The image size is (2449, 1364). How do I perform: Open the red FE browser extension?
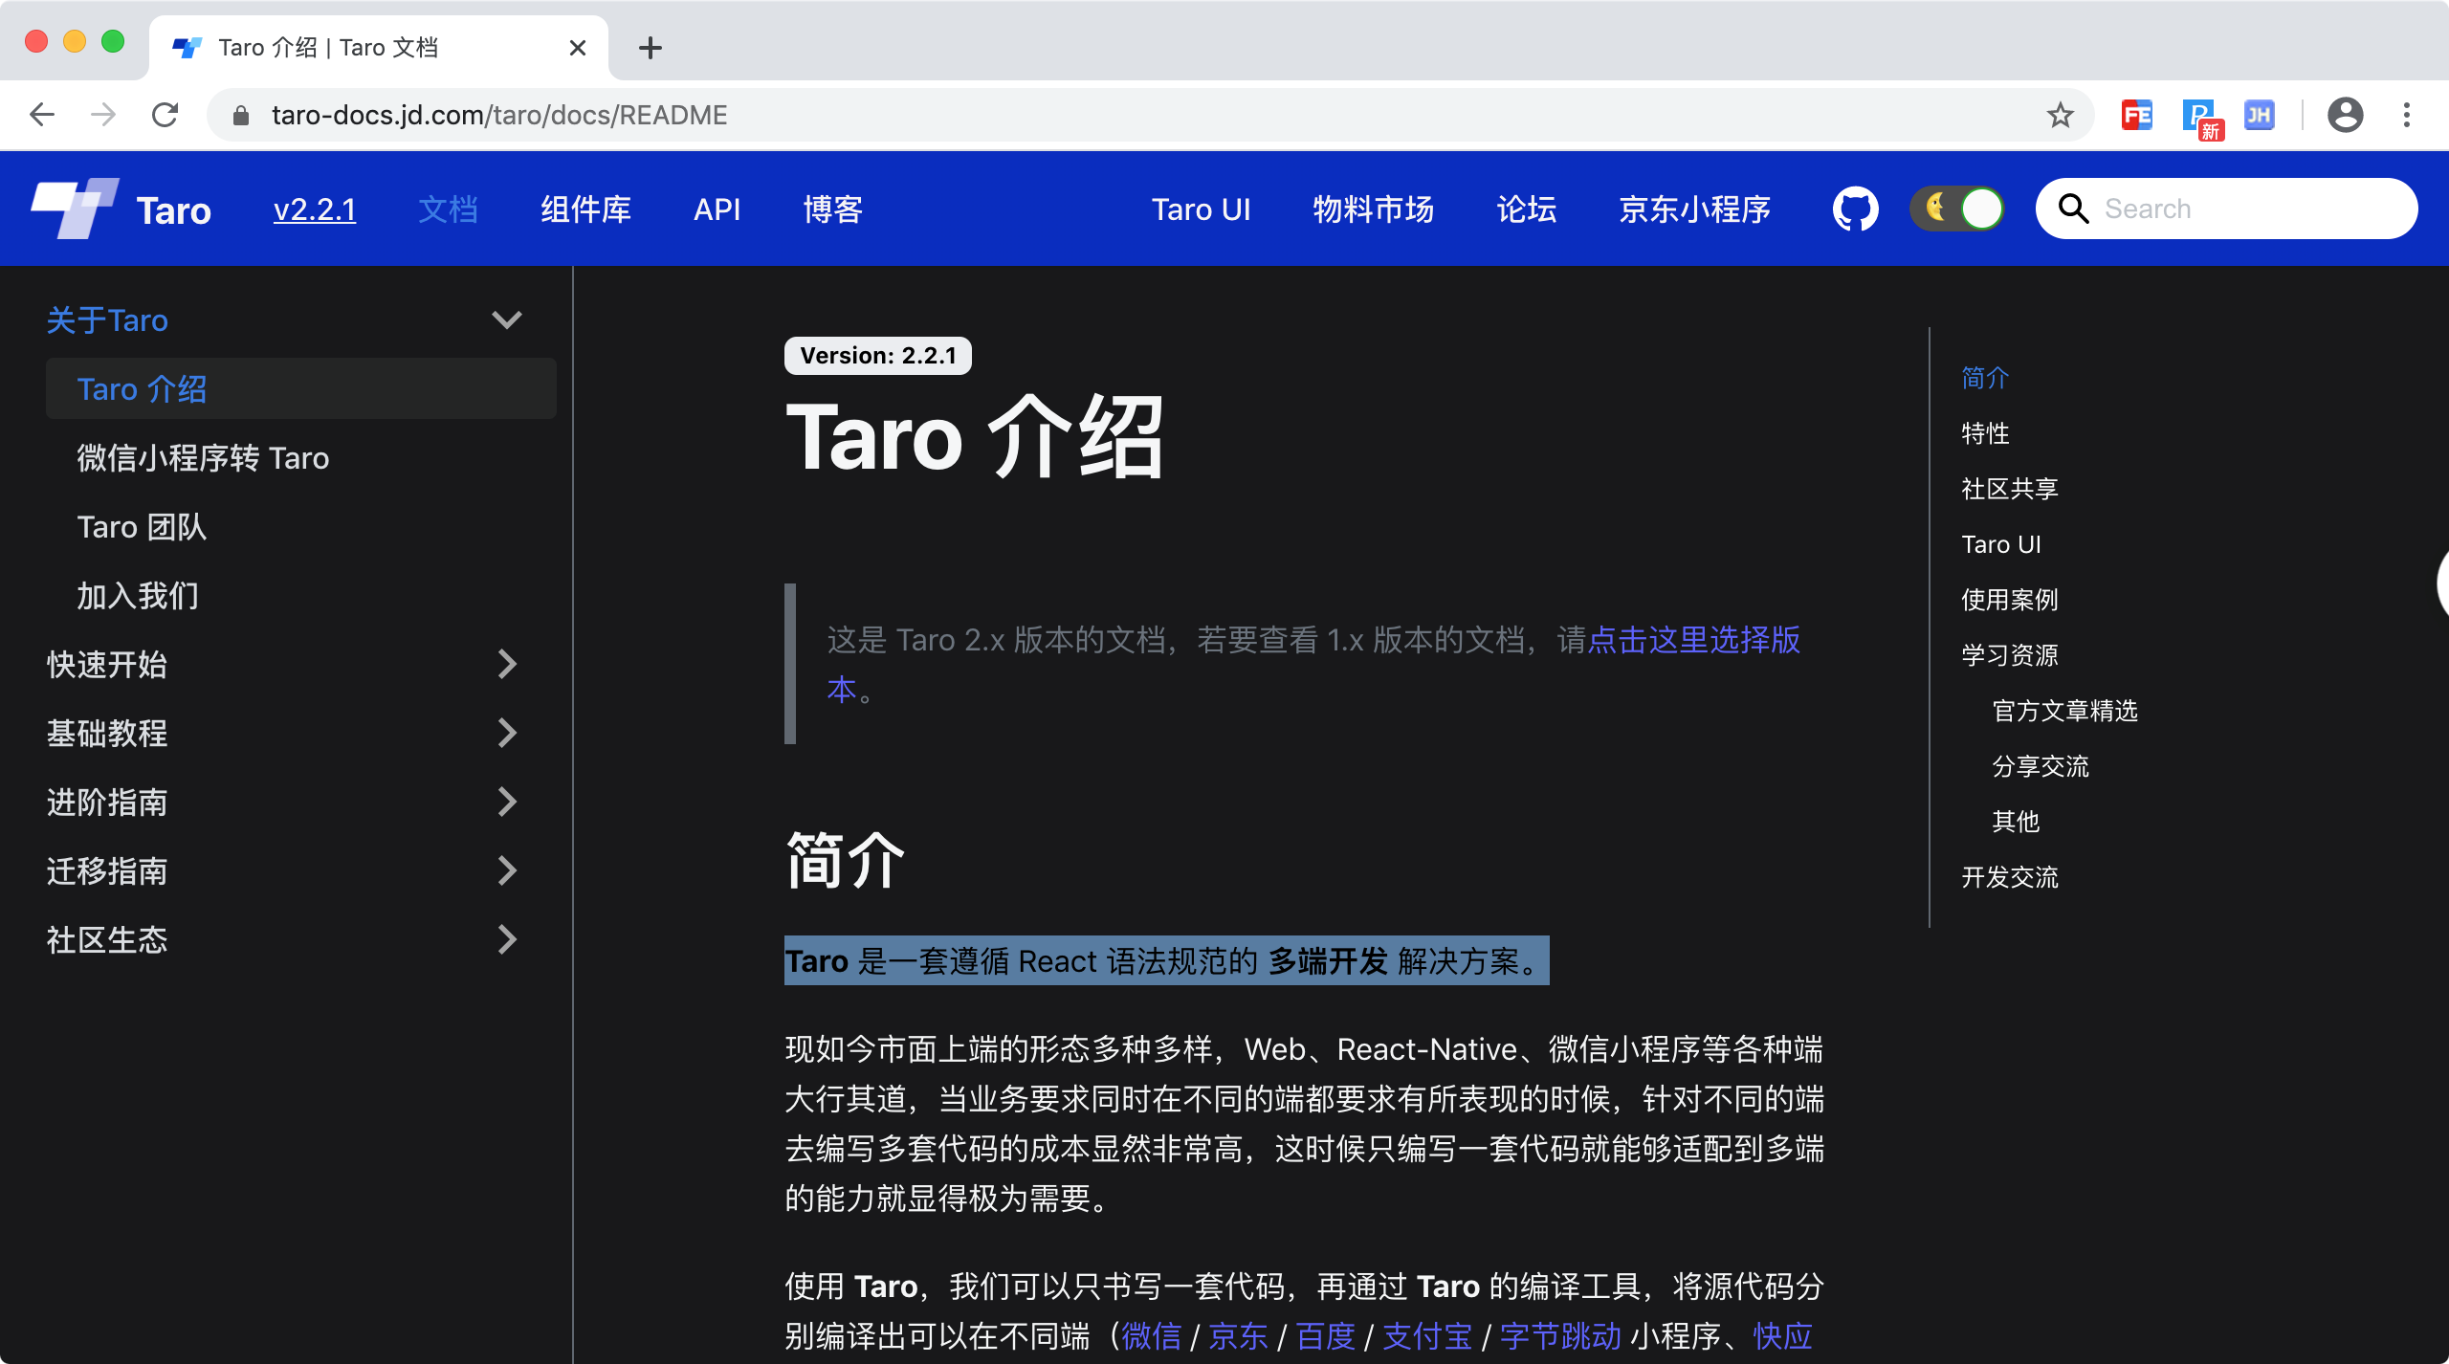[2136, 115]
